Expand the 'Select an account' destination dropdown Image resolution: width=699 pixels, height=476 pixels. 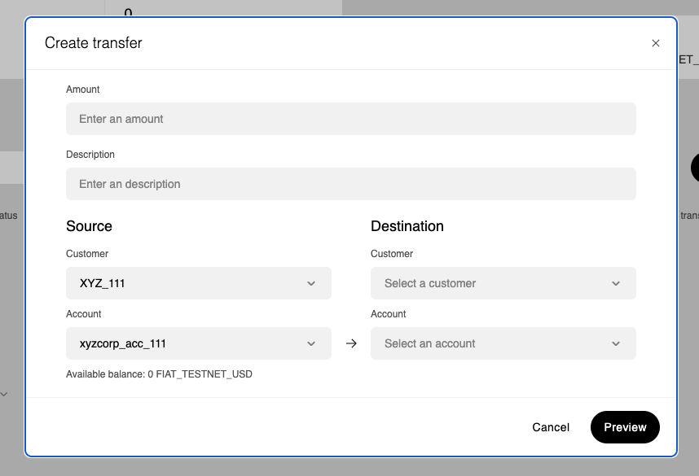(503, 343)
